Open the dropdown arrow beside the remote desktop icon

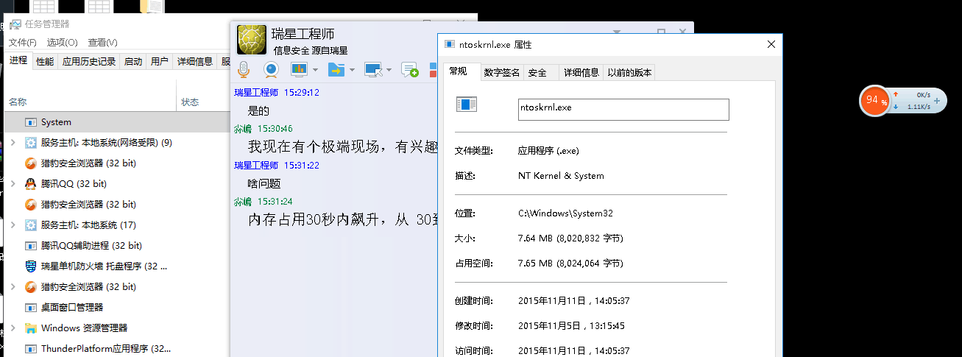coord(389,70)
